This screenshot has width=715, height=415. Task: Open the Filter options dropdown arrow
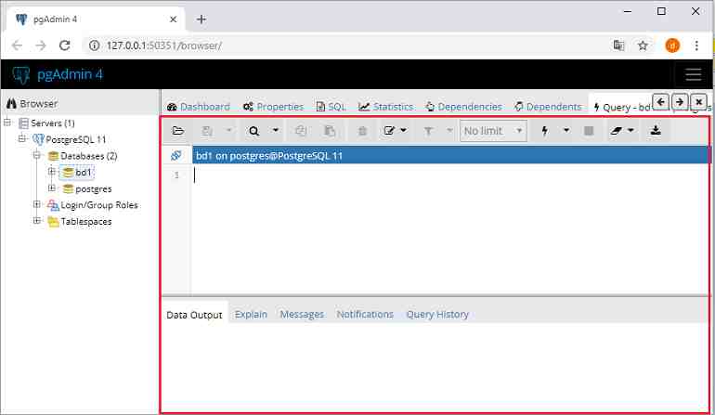coord(449,131)
